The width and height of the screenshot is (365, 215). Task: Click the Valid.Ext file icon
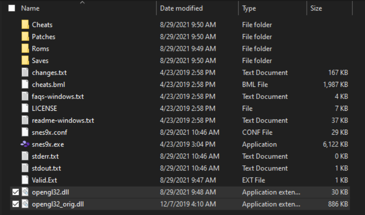25,180
